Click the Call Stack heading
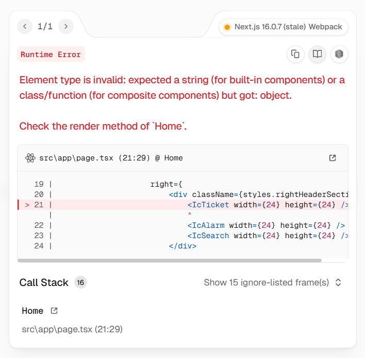Image resolution: width=365 pixels, height=358 pixels. point(44,282)
